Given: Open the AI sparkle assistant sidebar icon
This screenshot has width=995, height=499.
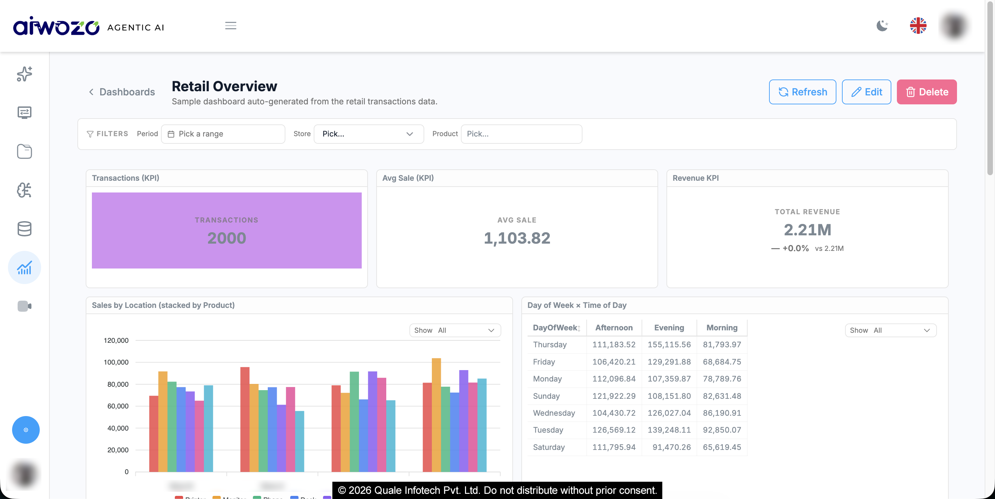Looking at the screenshot, I should 24,74.
